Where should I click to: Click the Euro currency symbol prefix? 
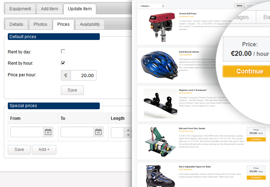point(66,75)
